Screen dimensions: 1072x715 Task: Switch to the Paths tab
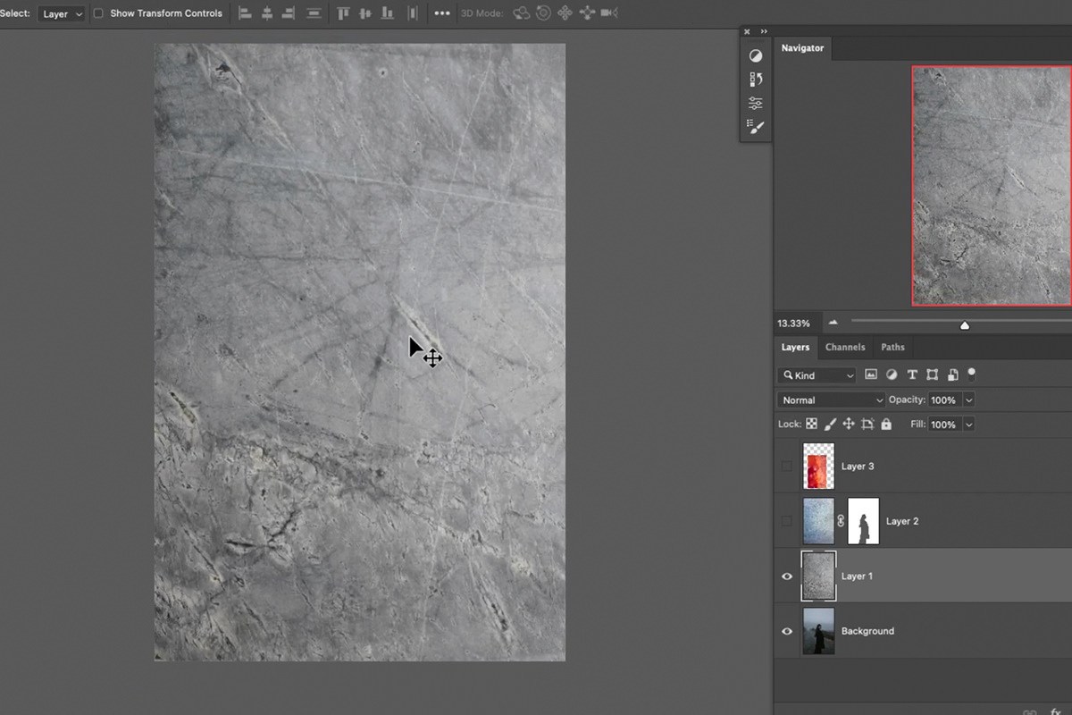click(x=892, y=347)
